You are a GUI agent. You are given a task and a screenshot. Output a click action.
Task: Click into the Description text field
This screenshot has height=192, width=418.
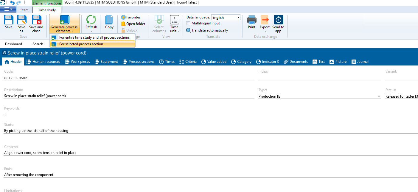[x=129, y=96]
